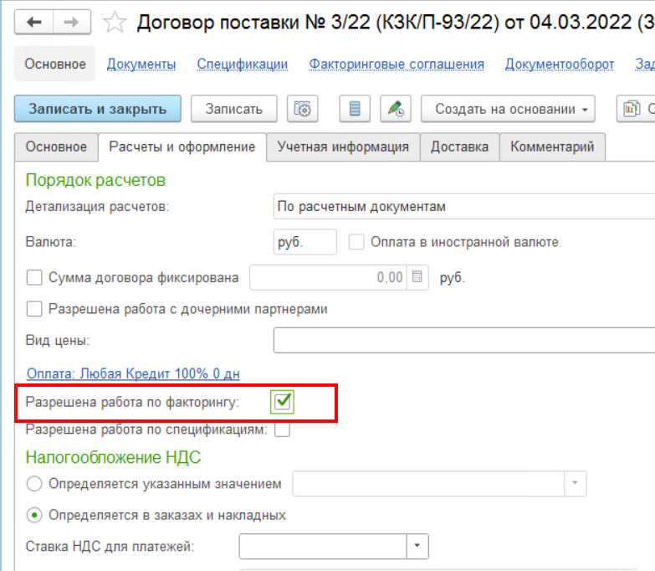This screenshot has height=571, width=655.
Task: Go back with the left arrow button
Action: click(33, 22)
